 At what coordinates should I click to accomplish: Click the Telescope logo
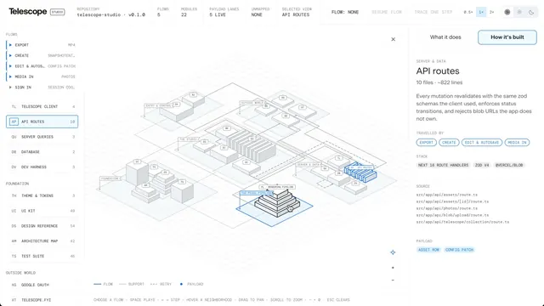pos(28,11)
